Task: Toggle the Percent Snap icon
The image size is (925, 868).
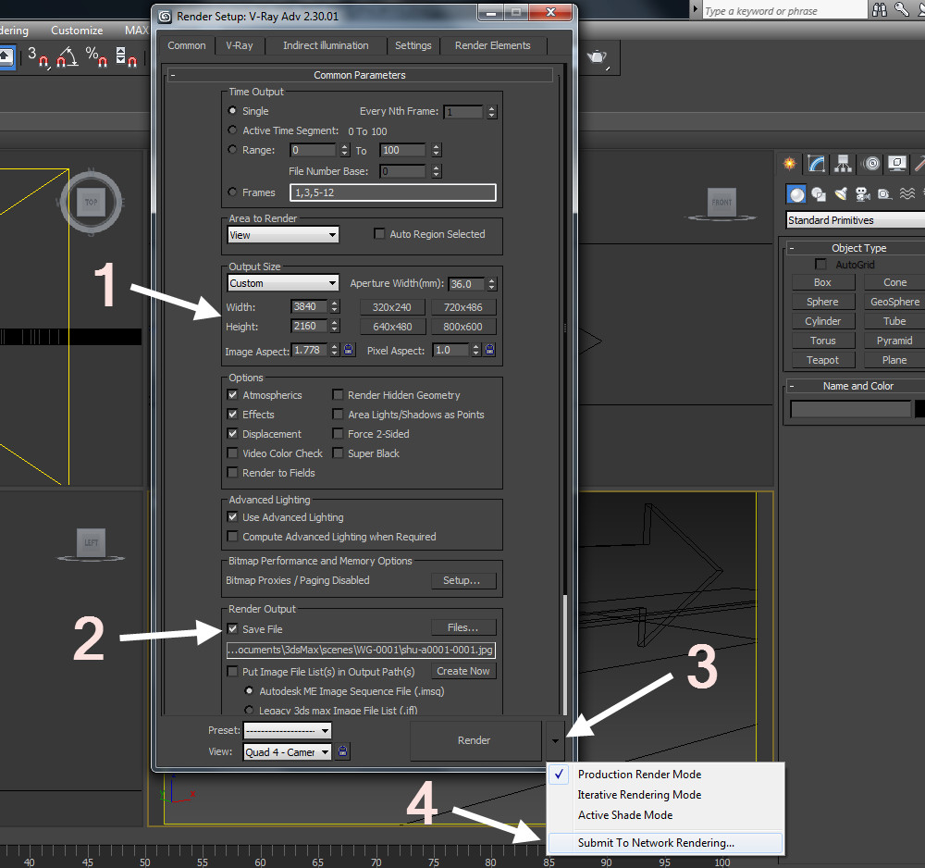Action: 97,59
